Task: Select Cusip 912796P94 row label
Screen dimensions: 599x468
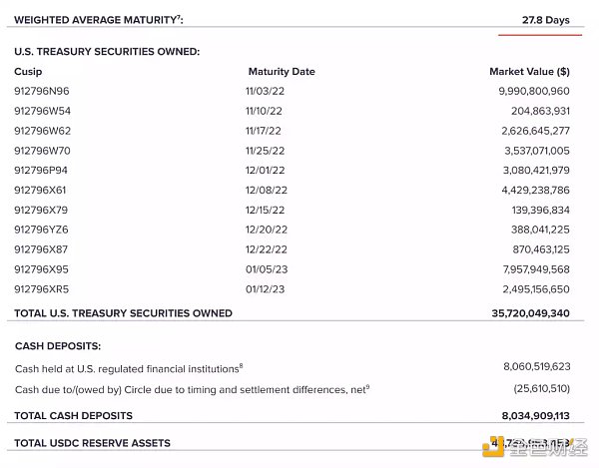Action: 43,170
